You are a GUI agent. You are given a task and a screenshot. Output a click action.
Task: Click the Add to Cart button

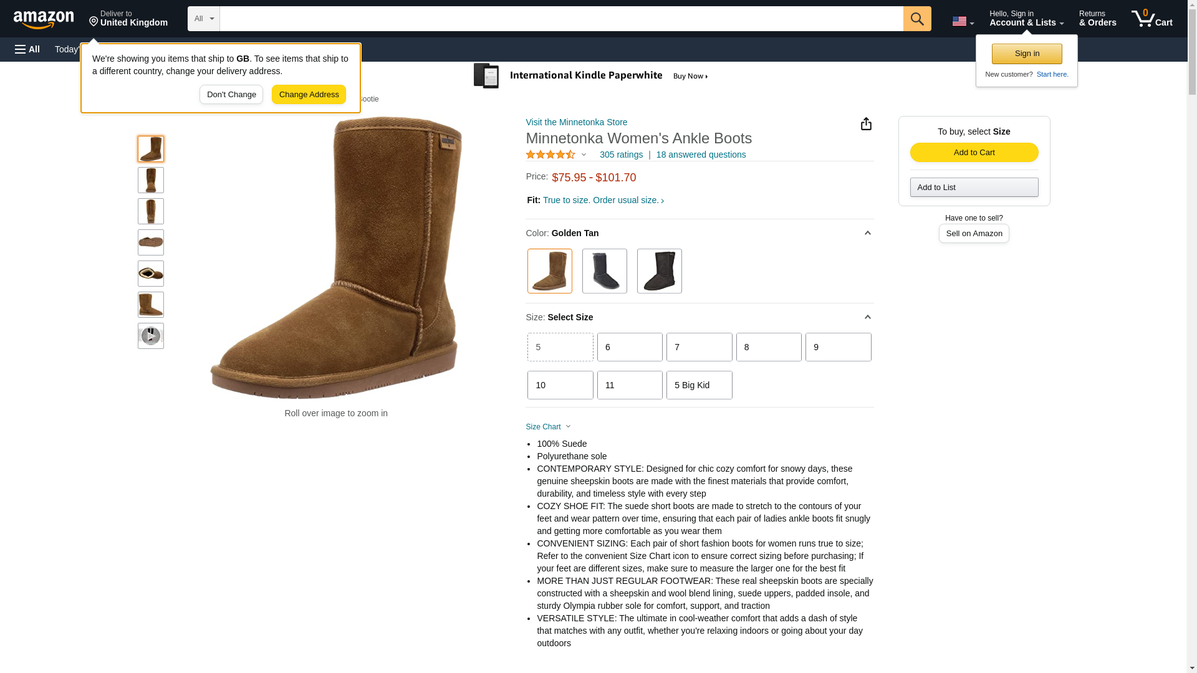[973, 153]
